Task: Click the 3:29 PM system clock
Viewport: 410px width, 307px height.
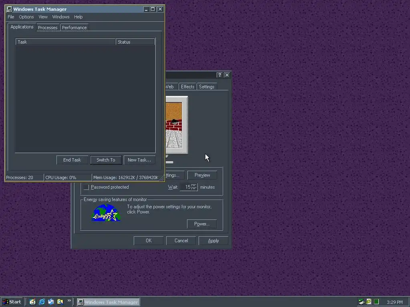Action: pos(394,302)
